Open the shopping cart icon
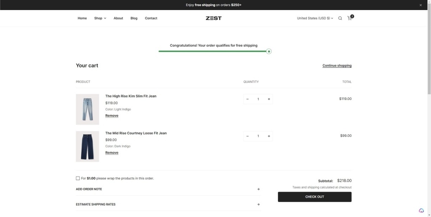This screenshot has width=431, height=217. pos(349,18)
